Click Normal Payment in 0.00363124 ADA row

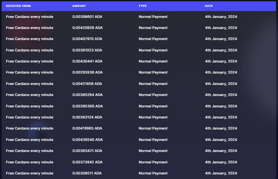click(x=153, y=117)
